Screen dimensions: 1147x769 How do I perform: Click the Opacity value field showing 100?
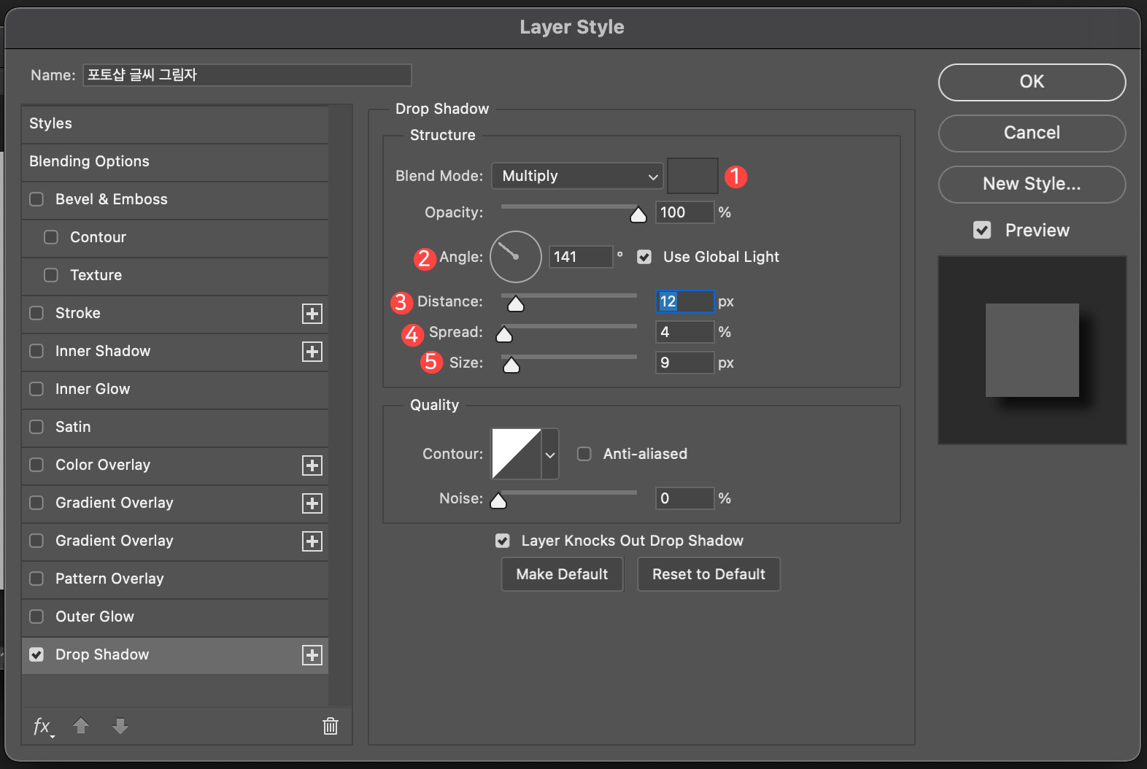[x=684, y=212]
